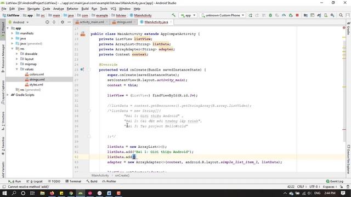Open the Logcat tool window
This screenshot has width=351, height=197.
(x=35, y=181)
